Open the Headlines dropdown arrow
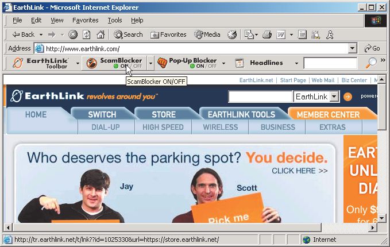 tap(296, 63)
